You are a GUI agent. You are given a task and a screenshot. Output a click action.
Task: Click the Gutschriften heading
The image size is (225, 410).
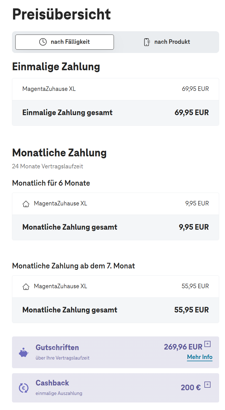[x=57, y=348]
